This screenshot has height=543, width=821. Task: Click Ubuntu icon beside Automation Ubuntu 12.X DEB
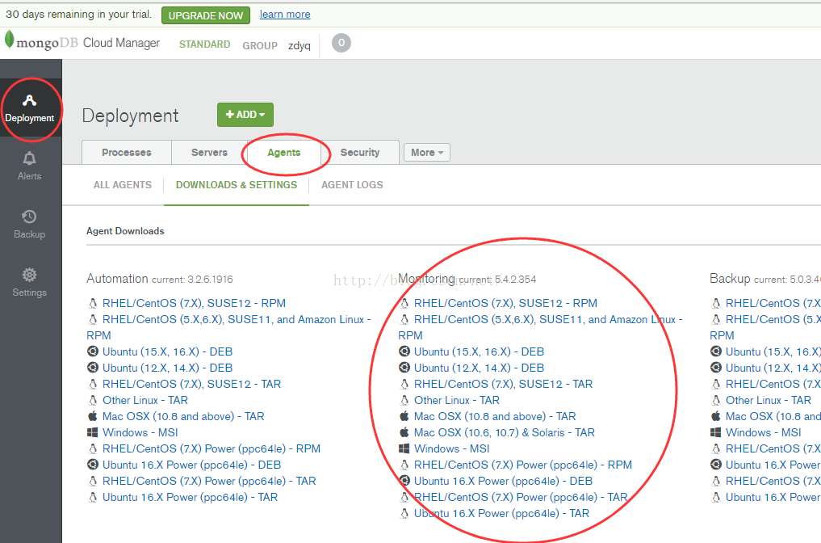pos(93,368)
